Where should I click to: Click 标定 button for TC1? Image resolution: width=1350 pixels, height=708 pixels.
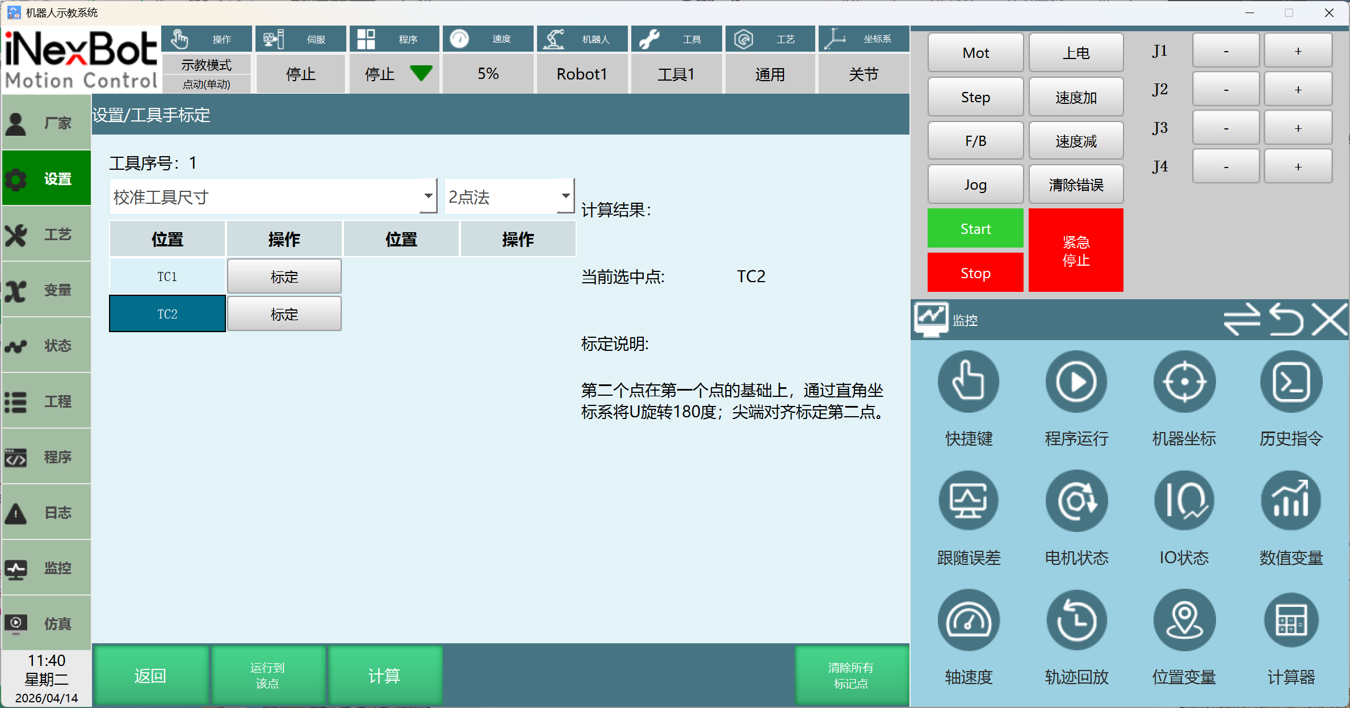284,277
